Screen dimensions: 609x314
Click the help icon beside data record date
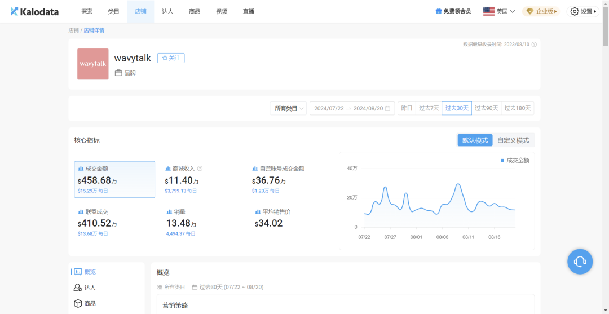point(534,44)
